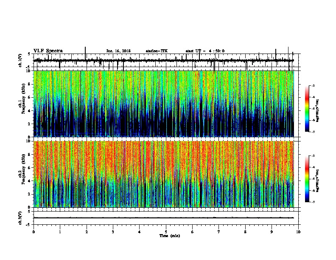Click time axis tick label "5"

tap(166, 232)
